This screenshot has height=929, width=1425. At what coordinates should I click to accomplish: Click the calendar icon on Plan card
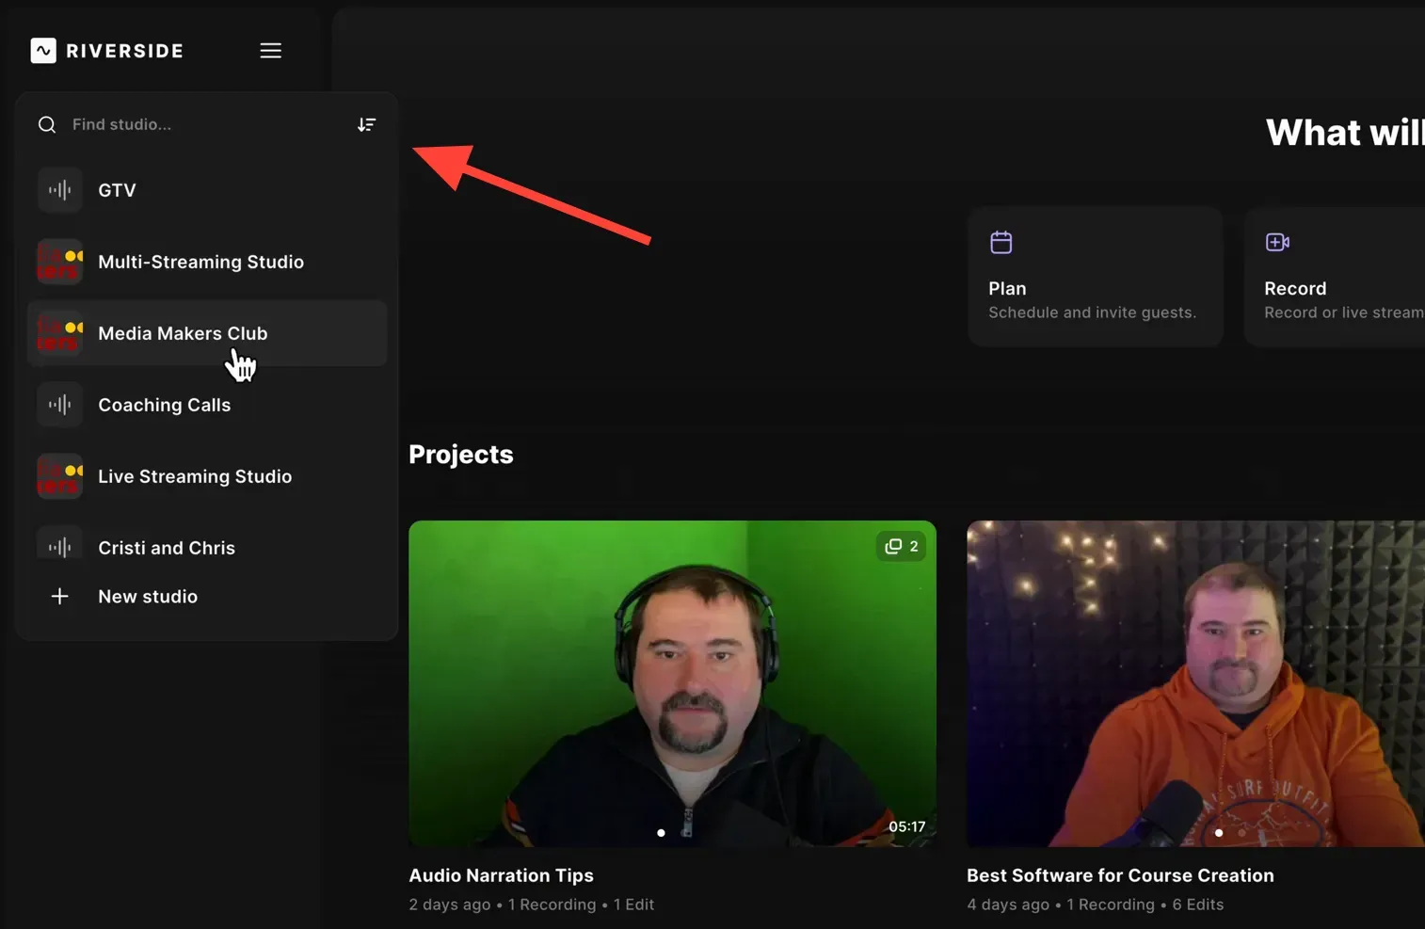click(x=1001, y=242)
